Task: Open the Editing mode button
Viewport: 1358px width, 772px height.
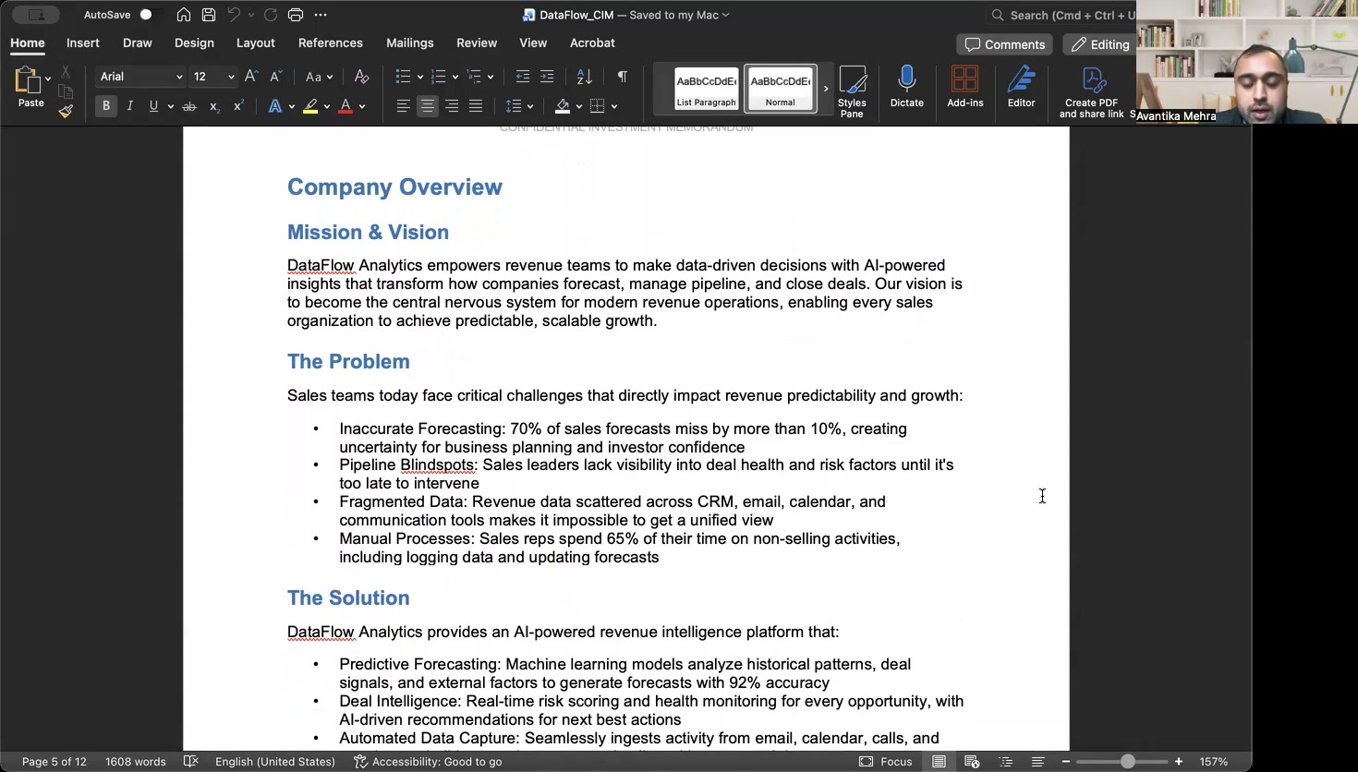Action: click(1099, 44)
